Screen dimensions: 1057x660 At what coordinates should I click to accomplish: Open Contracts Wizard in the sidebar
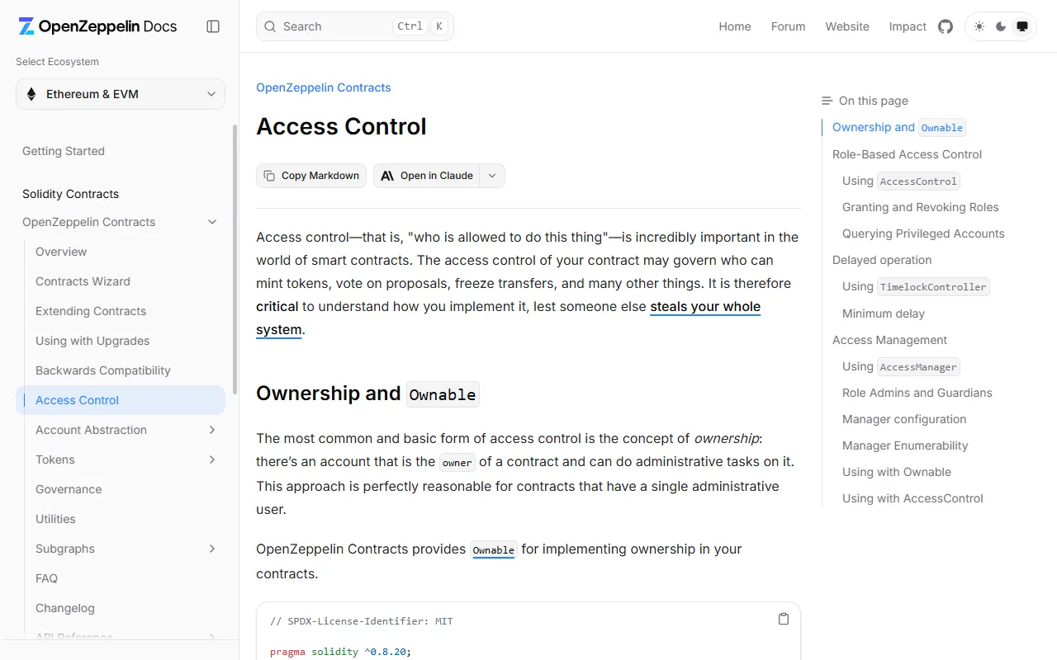tap(83, 281)
